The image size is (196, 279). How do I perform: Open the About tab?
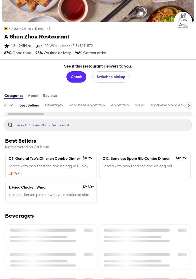tap(33, 96)
